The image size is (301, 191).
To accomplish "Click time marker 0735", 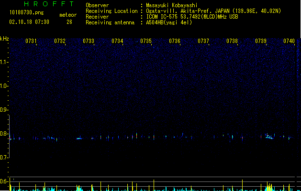I will [146, 41].
